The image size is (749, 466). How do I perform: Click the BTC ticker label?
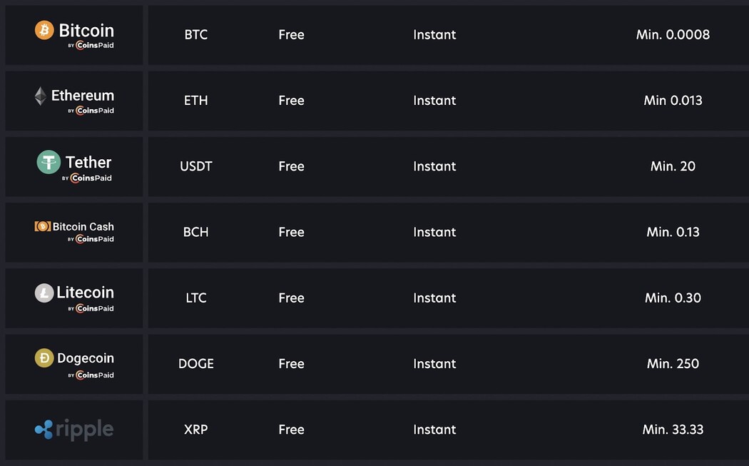click(x=195, y=34)
